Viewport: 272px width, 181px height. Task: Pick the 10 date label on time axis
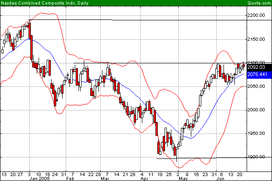(39, 174)
